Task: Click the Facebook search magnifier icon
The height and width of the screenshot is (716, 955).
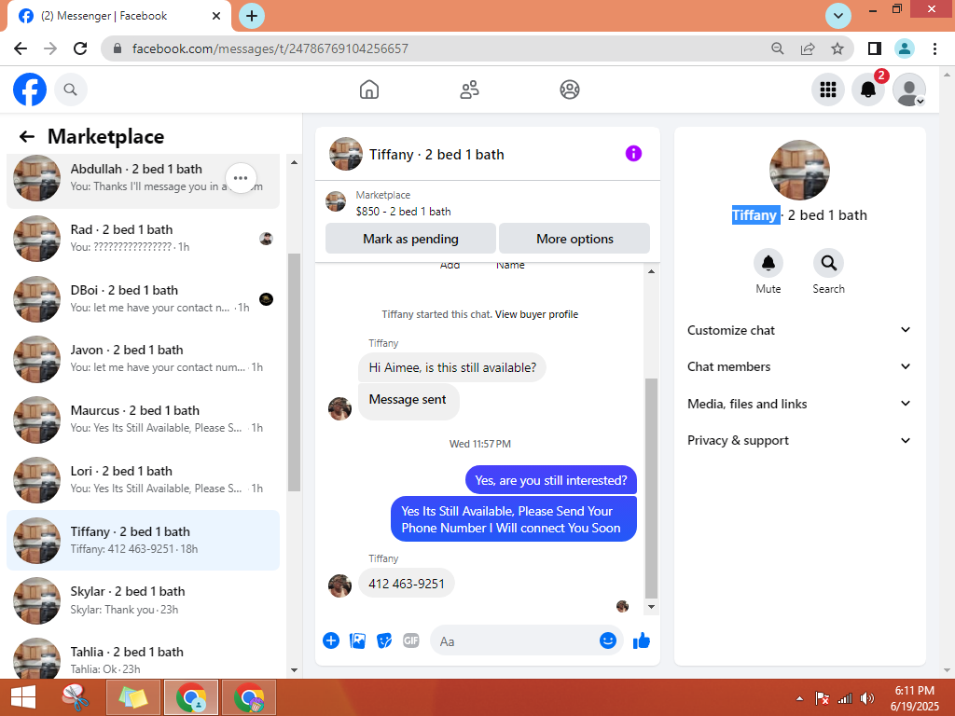Action: [71, 89]
